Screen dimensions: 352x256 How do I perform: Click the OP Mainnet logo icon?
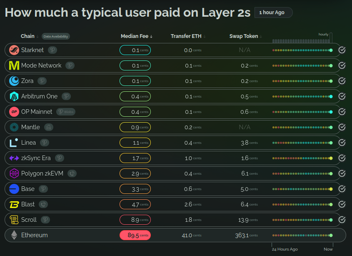(x=14, y=112)
